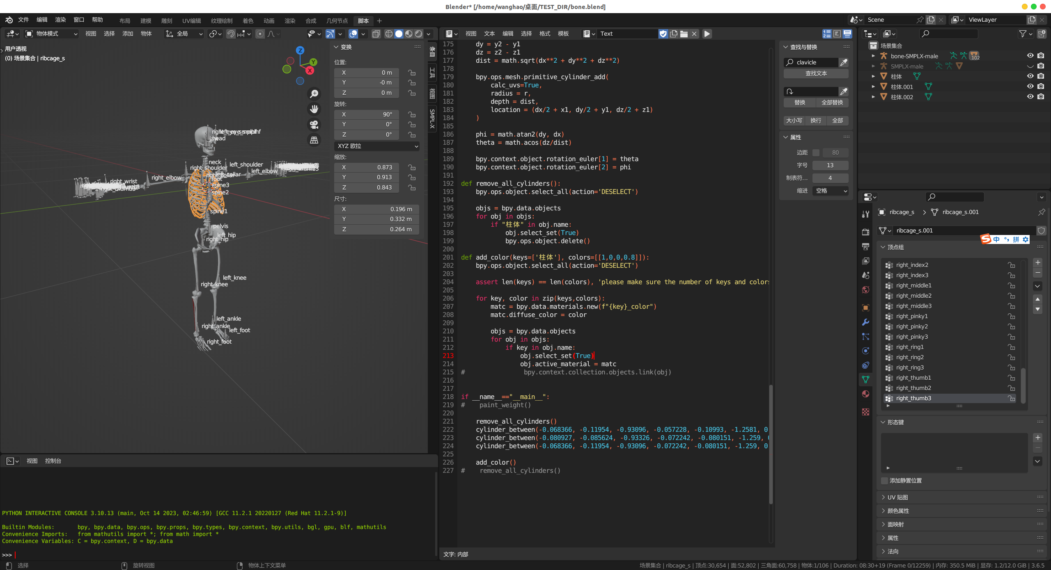The width and height of the screenshot is (1051, 570).
Task: Click the pan view hand gizmo
Action: pos(314,109)
